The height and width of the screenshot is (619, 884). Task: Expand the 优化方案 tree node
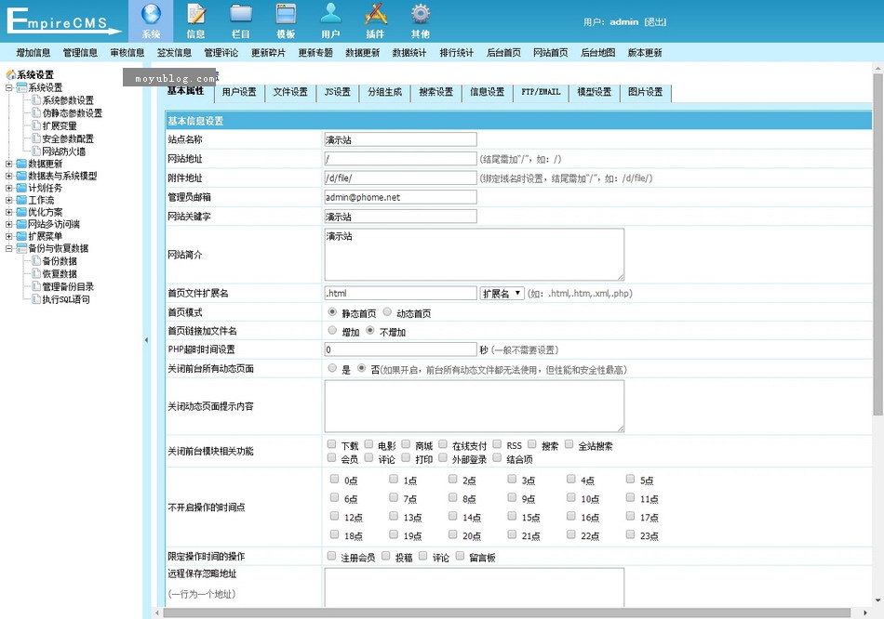[9, 212]
